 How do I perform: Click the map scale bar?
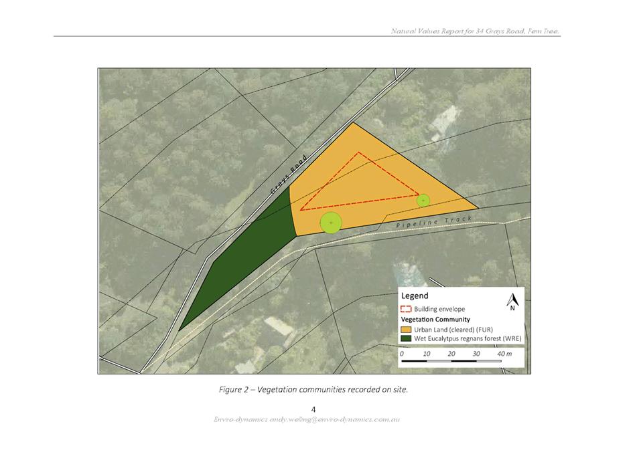tap(451, 361)
